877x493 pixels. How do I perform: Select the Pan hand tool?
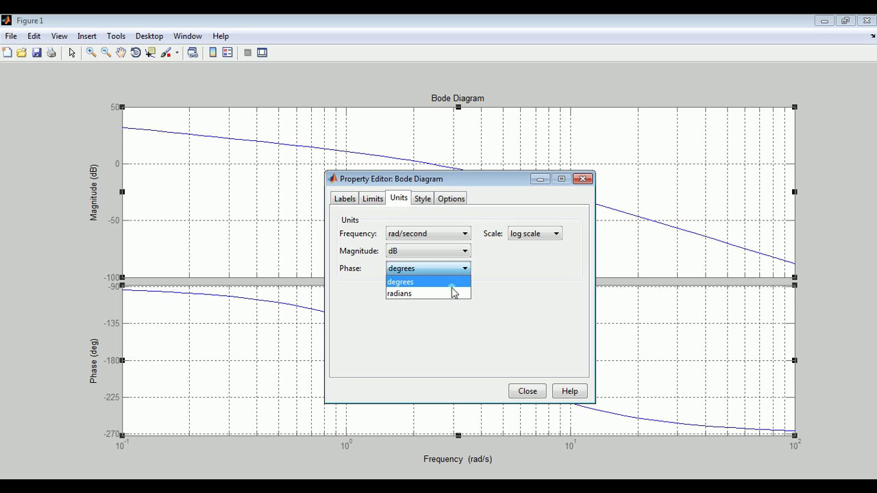tap(121, 53)
